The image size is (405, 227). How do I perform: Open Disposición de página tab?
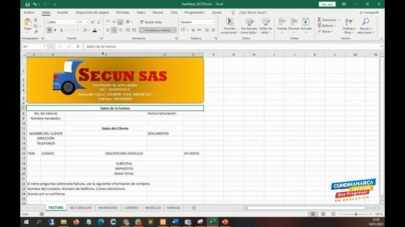pos(92,13)
